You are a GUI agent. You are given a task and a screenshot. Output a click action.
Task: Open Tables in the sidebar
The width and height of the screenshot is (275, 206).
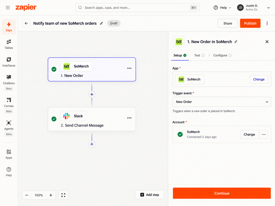pyautogui.click(x=9, y=44)
